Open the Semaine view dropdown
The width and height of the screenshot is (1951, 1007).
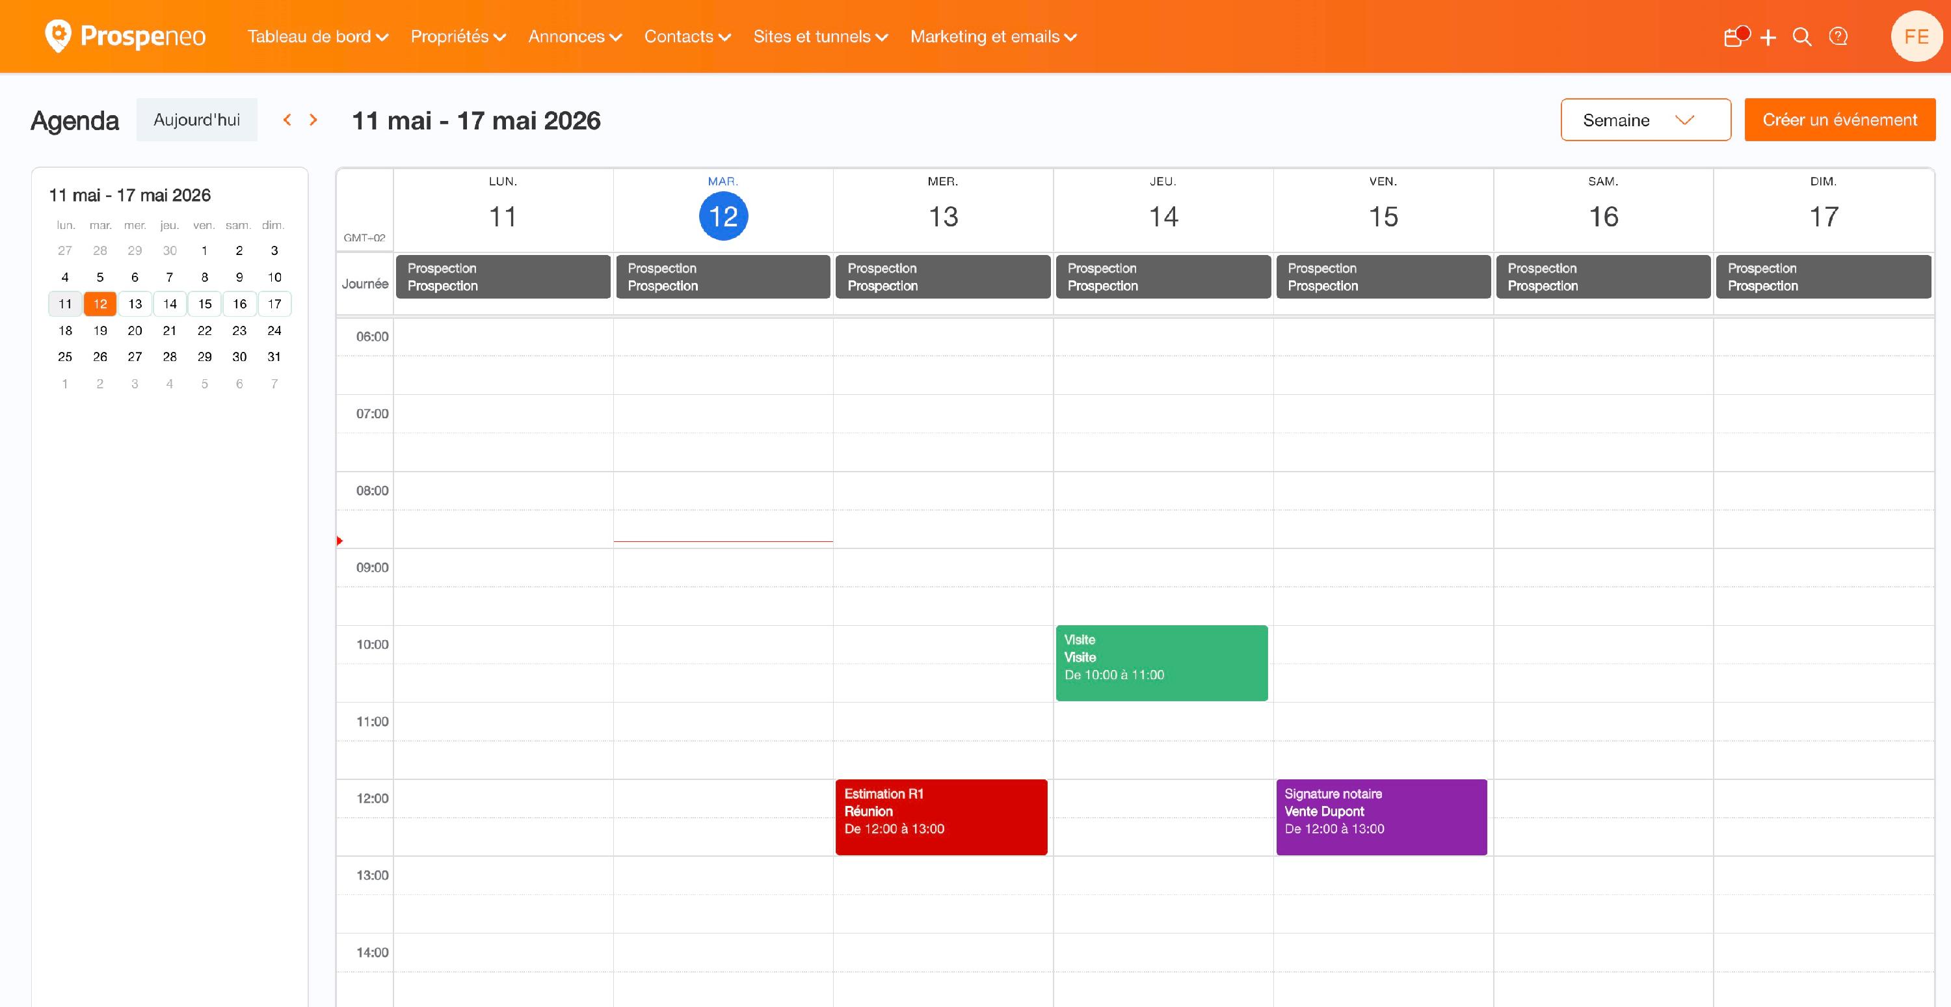[1645, 120]
